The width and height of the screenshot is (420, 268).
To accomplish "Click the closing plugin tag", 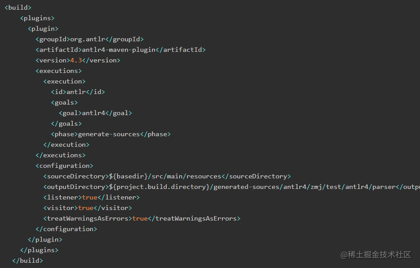I will 45,239.
